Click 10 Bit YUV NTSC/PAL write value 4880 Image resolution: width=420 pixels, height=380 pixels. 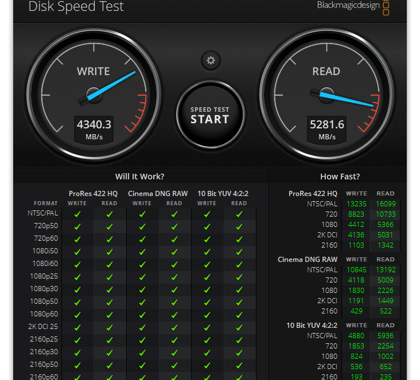356,335
